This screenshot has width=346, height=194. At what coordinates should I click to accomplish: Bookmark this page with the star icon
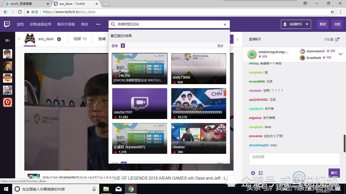point(332,12)
